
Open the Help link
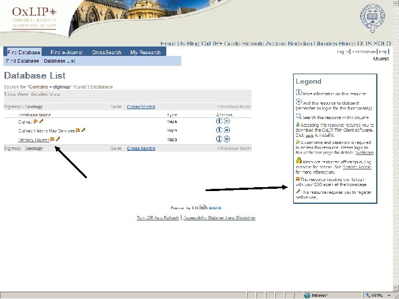pos(383,52)
